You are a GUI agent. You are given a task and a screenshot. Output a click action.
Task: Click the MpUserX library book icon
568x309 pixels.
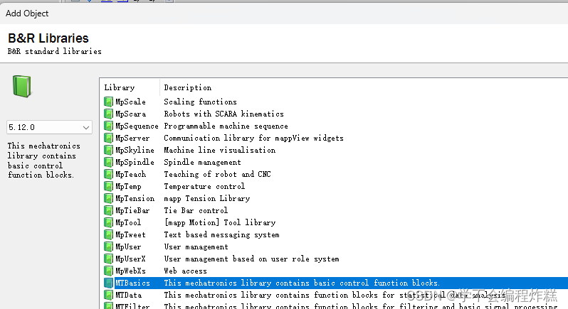[x=108, y=259]
